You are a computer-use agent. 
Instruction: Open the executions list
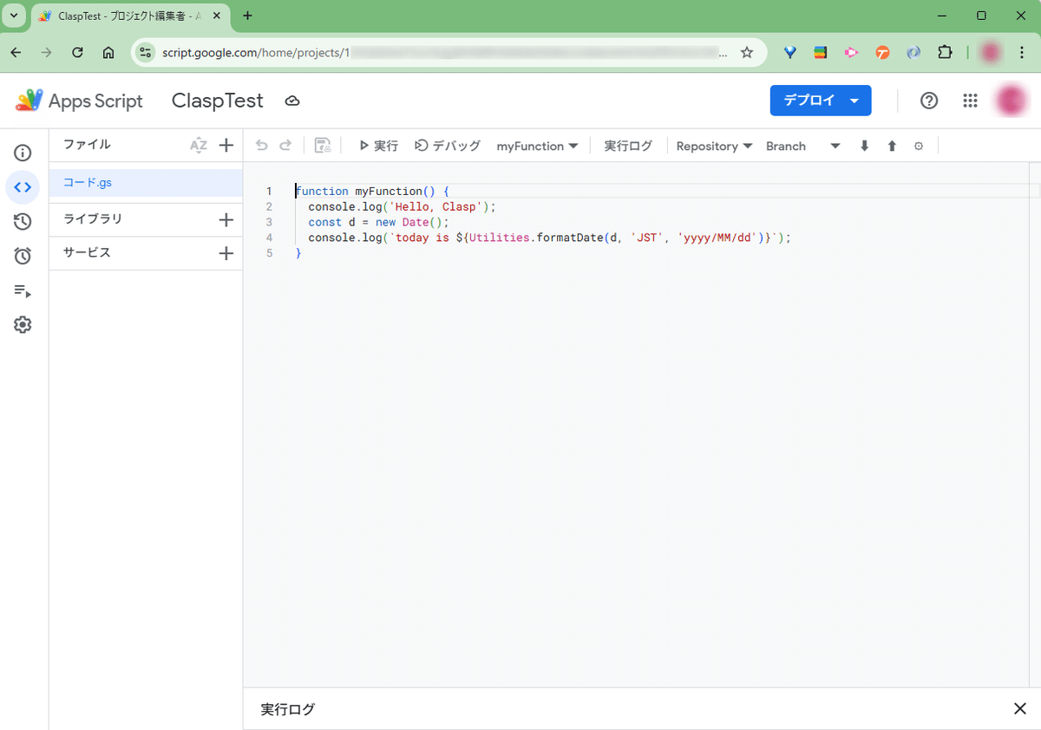point(23,290)
